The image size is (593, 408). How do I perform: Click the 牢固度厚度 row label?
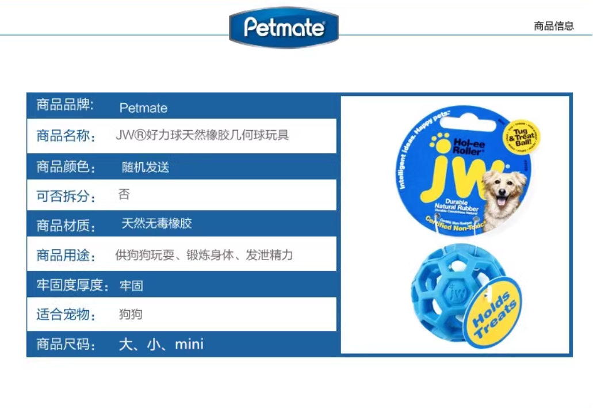tap(72, 285)
